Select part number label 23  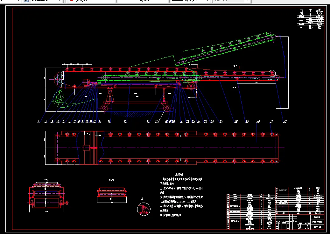(x=193, y=121)
